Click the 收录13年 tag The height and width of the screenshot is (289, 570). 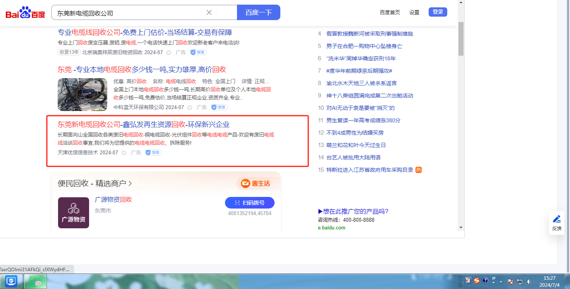tap(69, 52)
